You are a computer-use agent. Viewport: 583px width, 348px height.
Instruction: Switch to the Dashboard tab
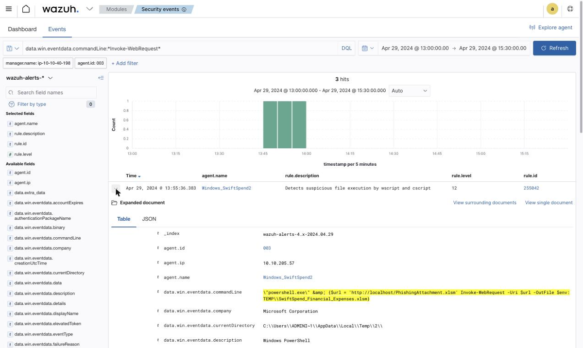(22, 29)
